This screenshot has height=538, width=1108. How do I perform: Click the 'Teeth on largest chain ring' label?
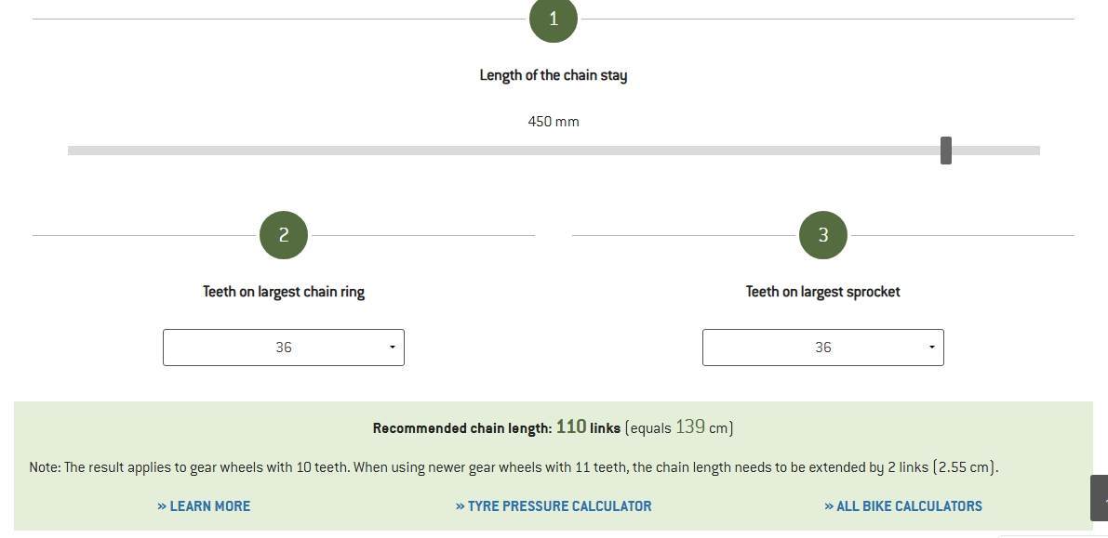coord(284,292)
